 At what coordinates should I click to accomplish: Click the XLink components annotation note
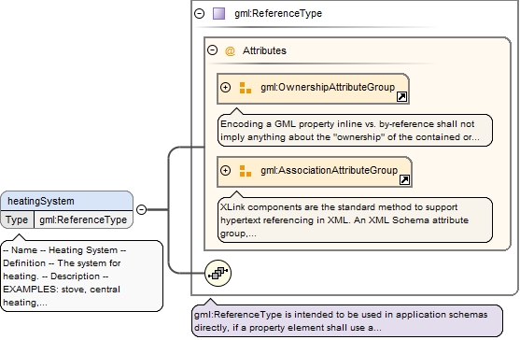[x=355, y=220]
